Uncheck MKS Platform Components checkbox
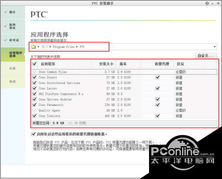The image size is (222, 179). tap(34, 94)
